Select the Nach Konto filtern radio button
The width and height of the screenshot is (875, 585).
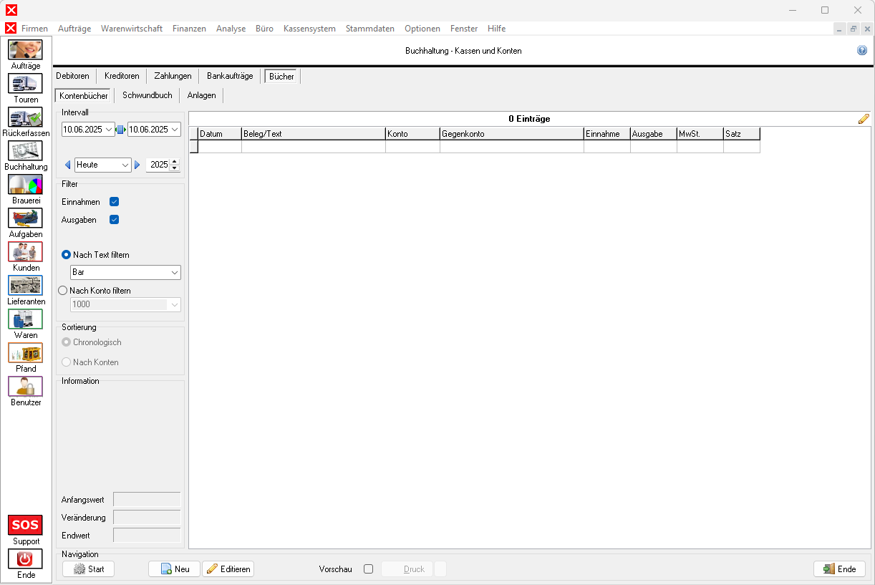(63, 291)
